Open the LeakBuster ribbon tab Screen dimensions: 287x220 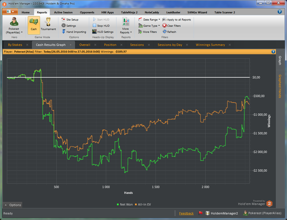click(x=173, y=12)
